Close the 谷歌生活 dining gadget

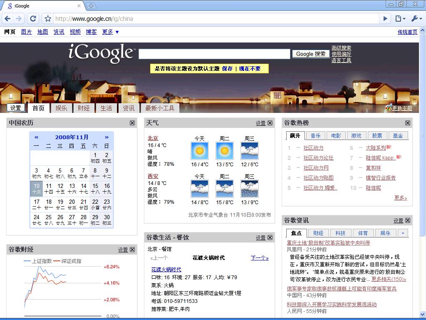[x=270, y=237]
